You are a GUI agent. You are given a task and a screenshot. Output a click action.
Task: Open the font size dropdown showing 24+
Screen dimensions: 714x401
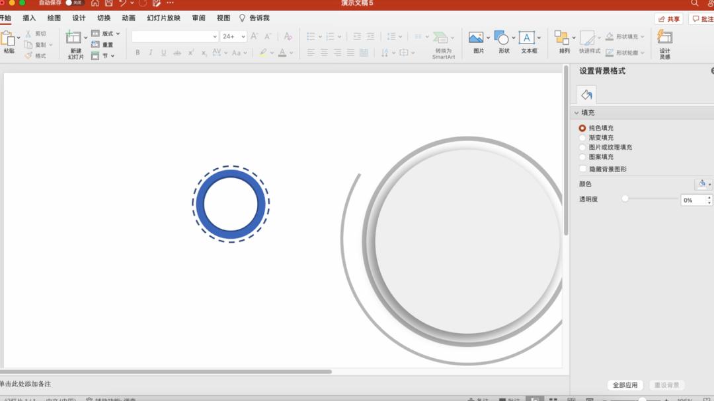[x=234, y=37]
